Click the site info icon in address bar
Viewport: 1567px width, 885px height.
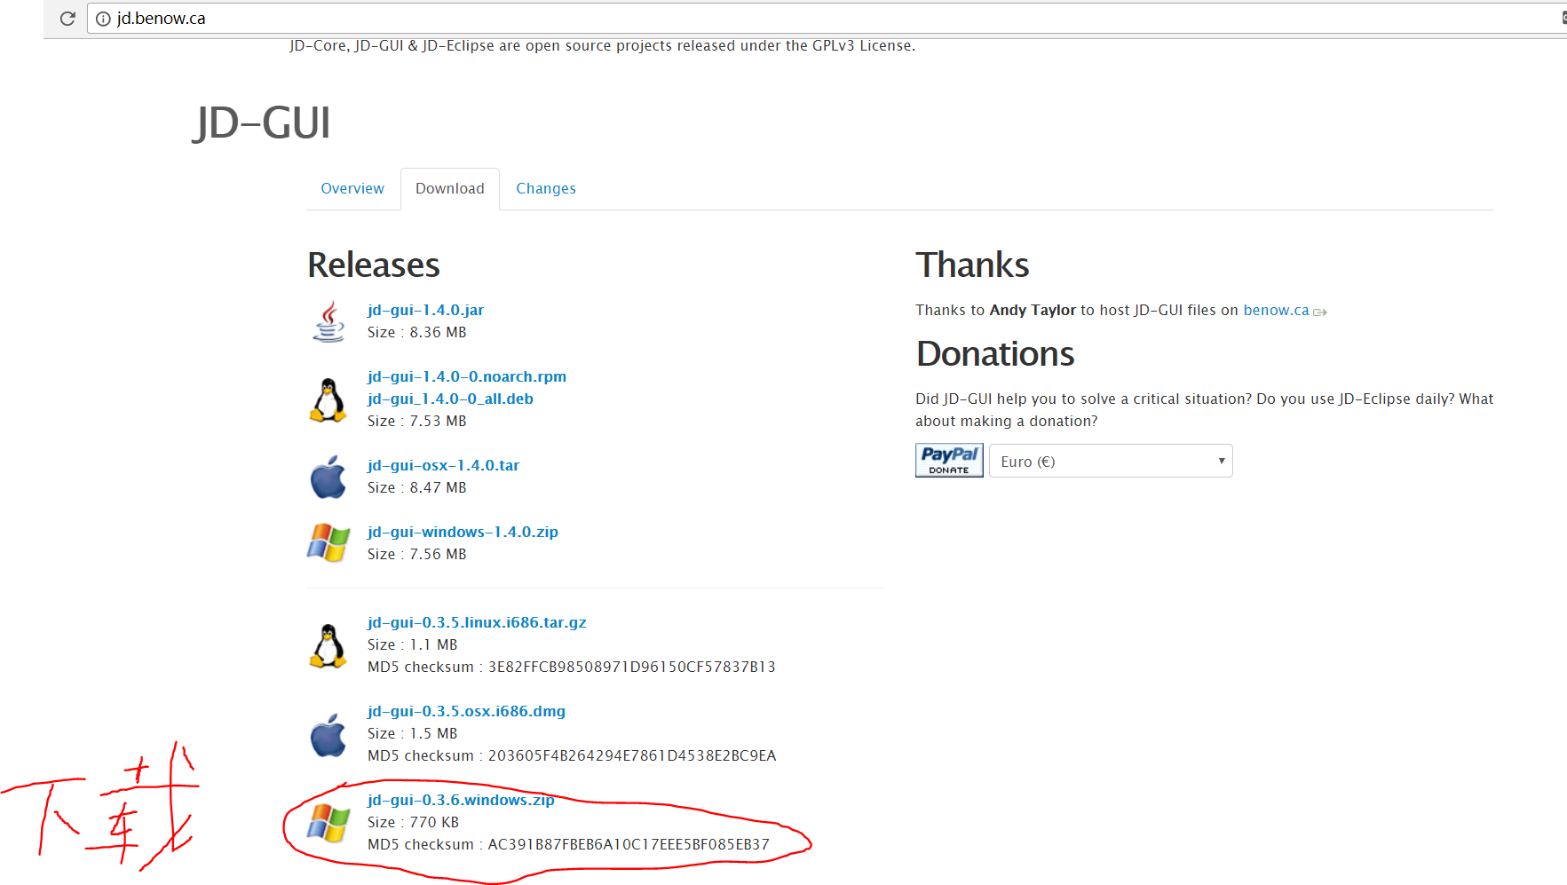pos(103,19)
